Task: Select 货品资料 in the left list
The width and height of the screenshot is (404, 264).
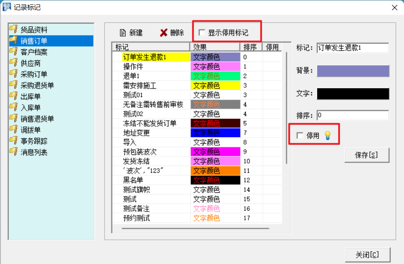Action: pyautogui.click(x=34, y=30)
